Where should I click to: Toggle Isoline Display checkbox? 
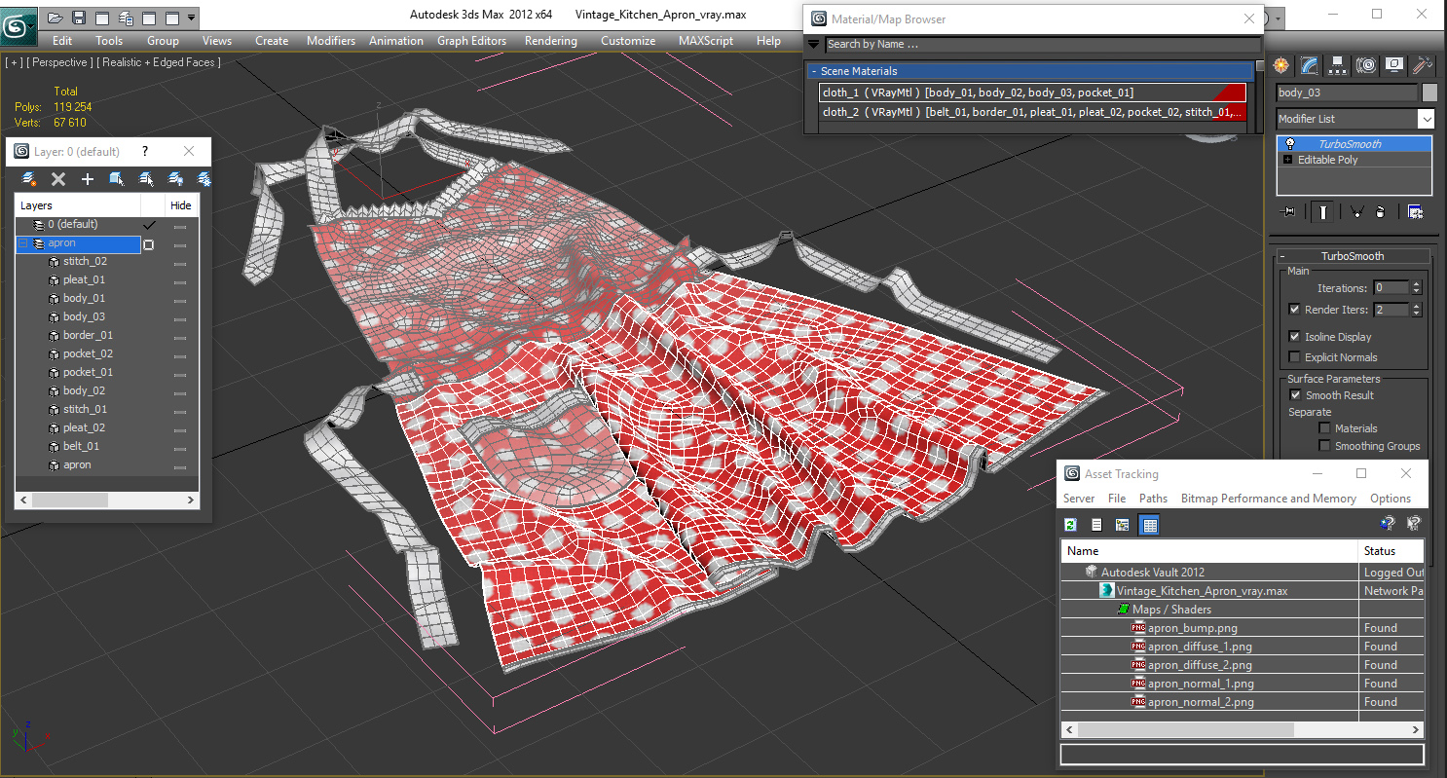1294,337
